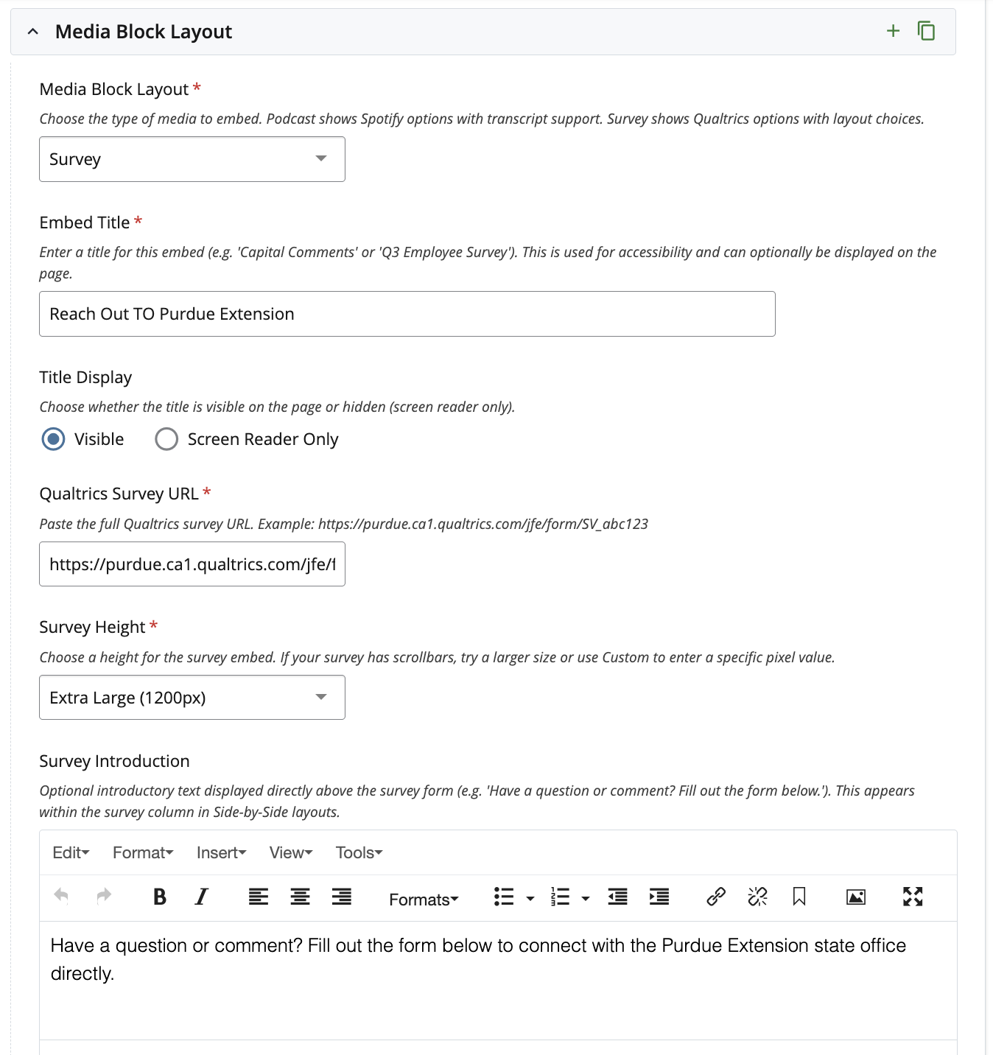Viewport: 993px width, 1055px height.
Task: Open the Formats dropdown in the editor
Action: point(423,899)
